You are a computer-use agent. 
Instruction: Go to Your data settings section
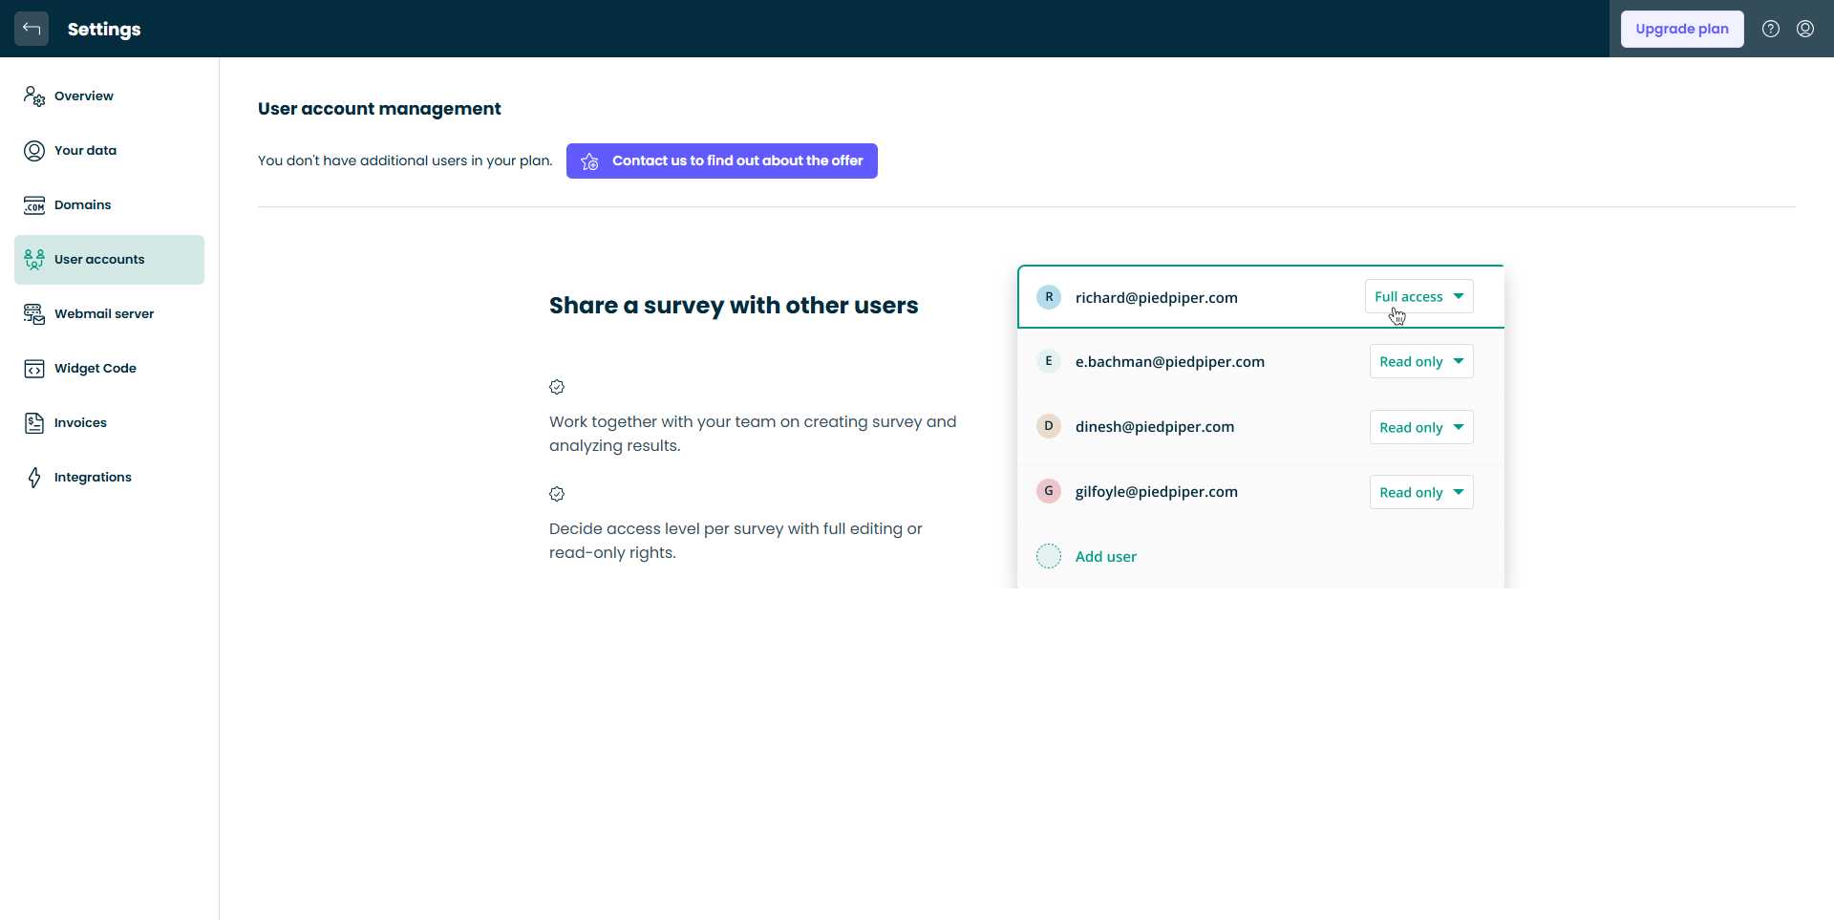(85, 151)
